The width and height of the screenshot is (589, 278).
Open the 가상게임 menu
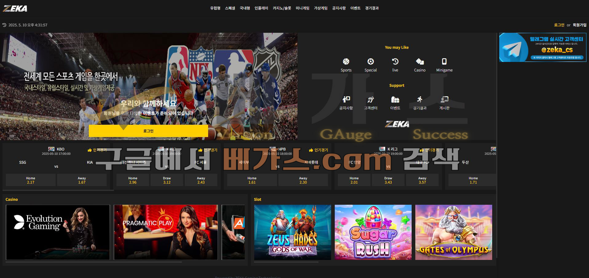pos(321,8)
